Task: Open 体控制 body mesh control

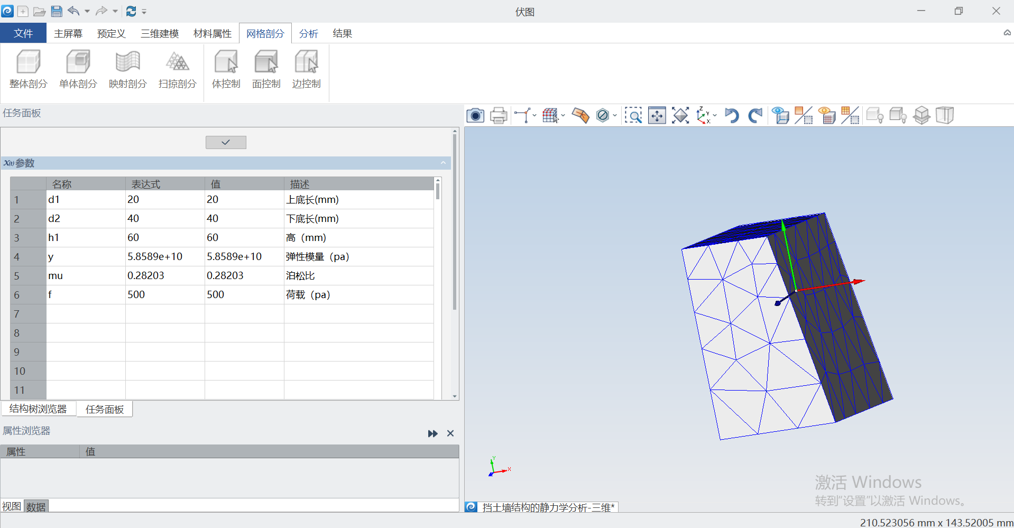Action: (x=226, y=70)
